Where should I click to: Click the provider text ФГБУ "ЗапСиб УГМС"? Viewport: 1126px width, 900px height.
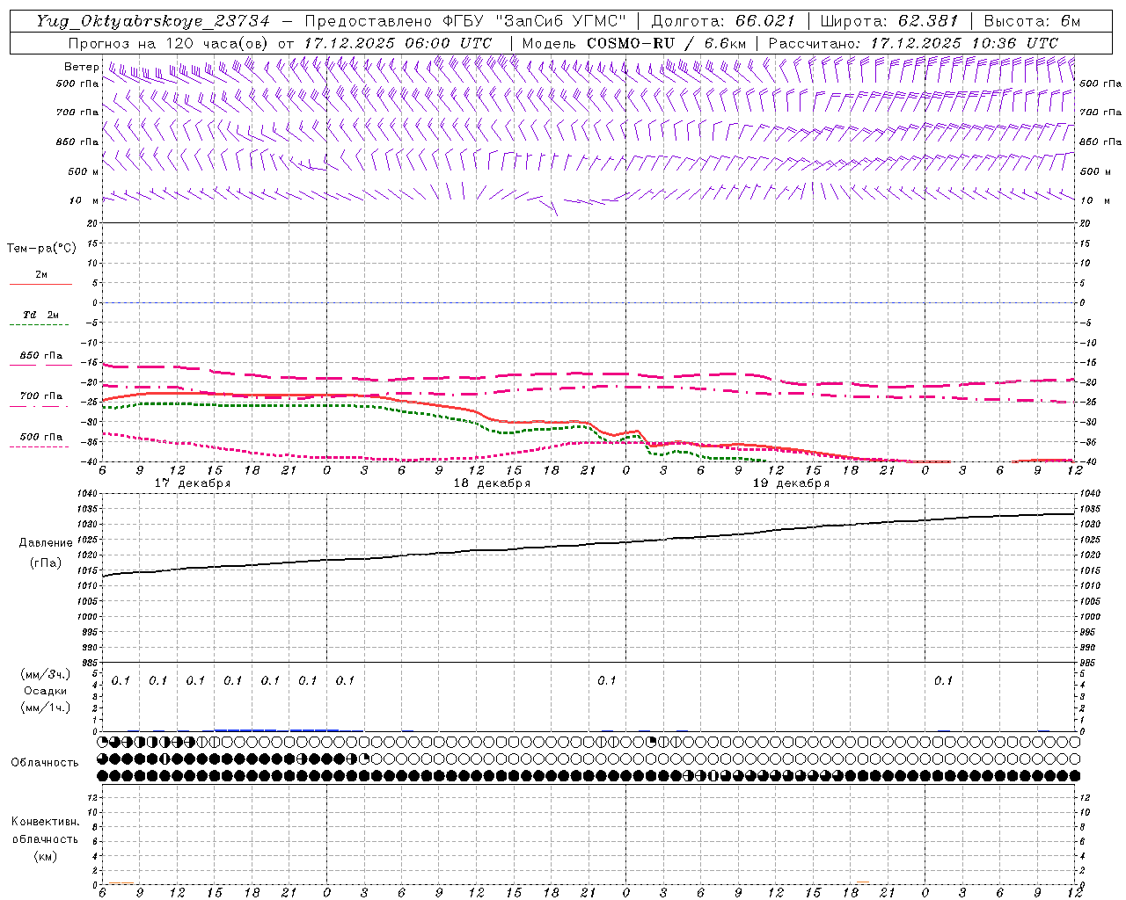(536, 21)
